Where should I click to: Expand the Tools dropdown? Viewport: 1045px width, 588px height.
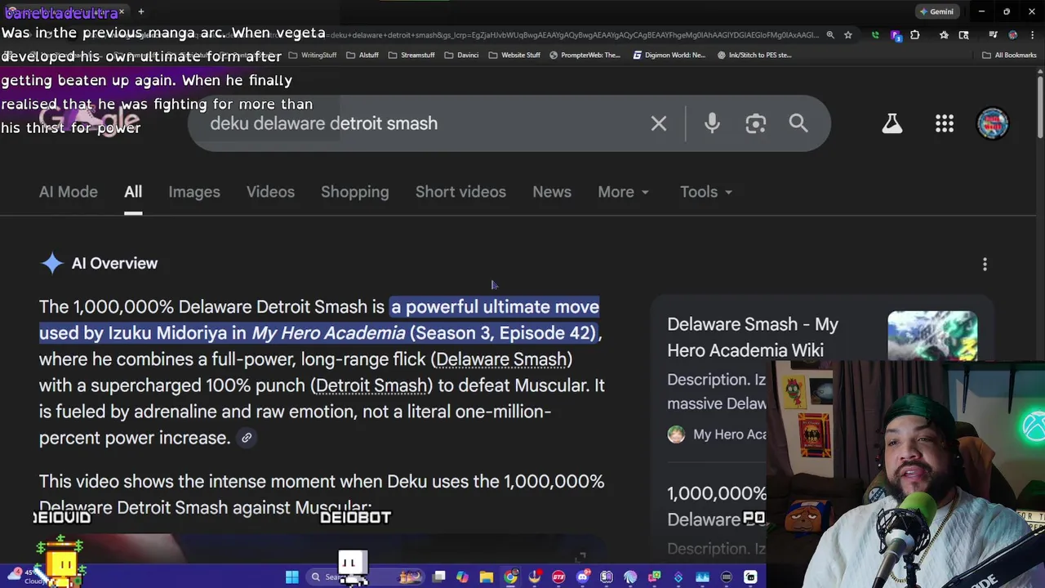(x=706, y=192)
